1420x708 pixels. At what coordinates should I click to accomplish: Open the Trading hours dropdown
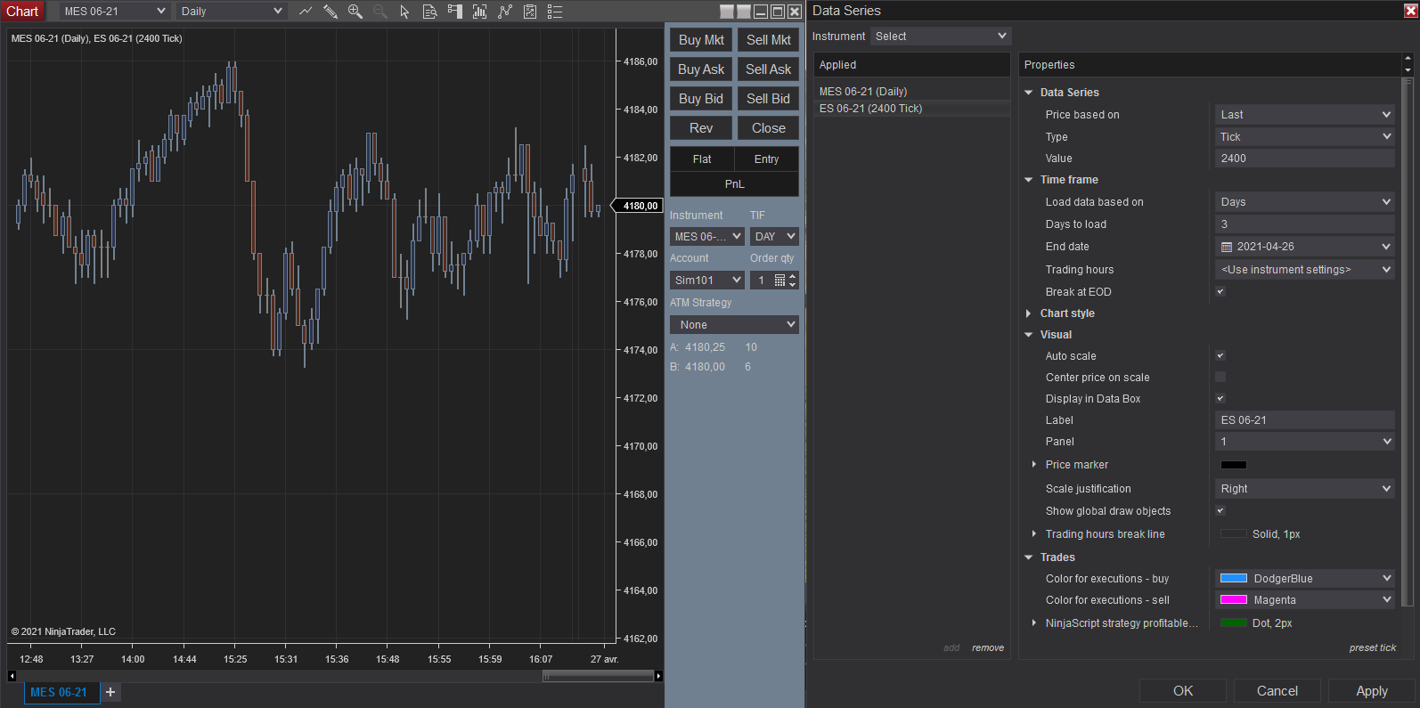click(1305, 270)
